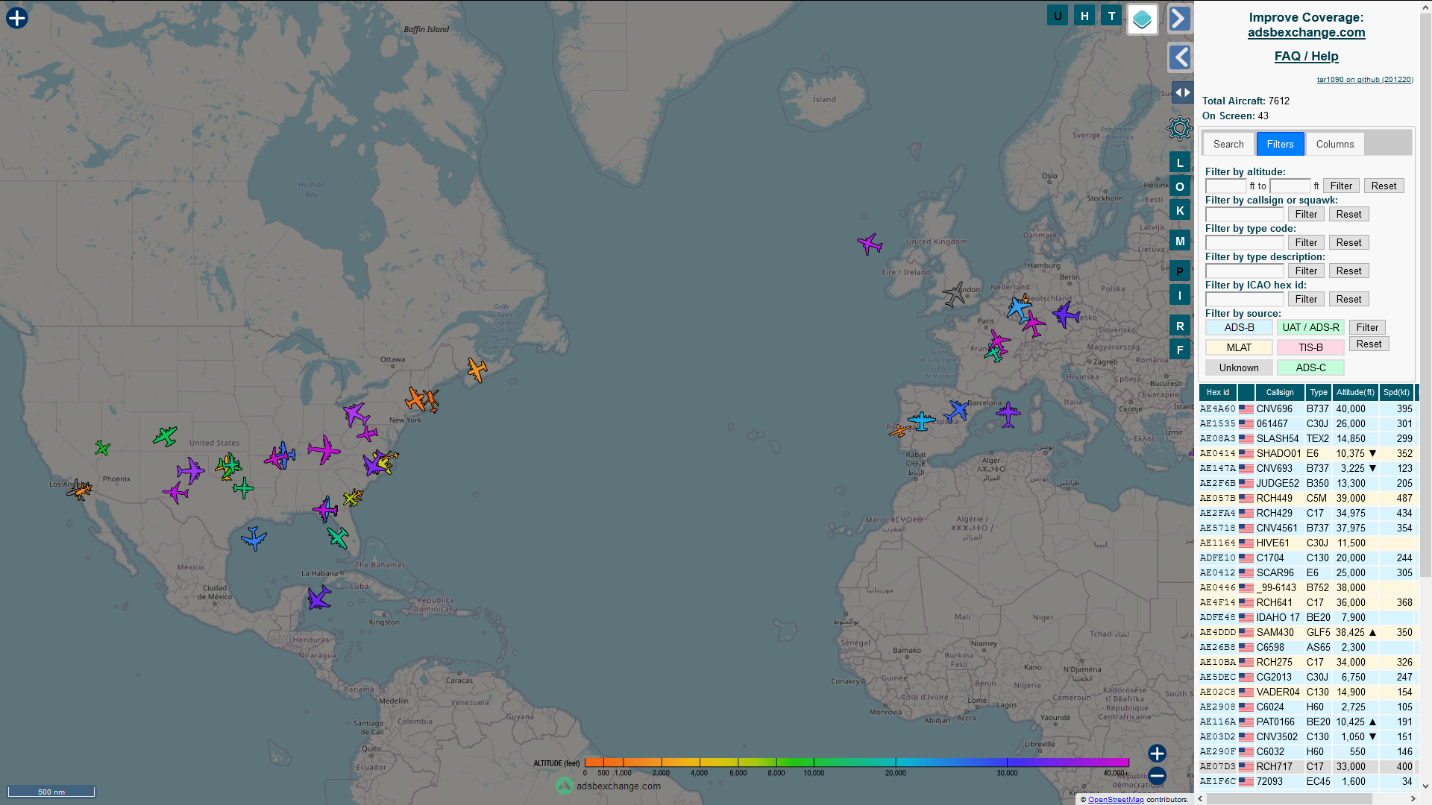
Task: Toggle the O map button
Action: click(x=1180, y=186)
